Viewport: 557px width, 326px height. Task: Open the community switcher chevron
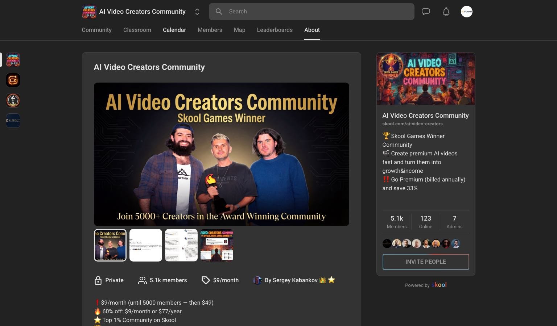pyautogui.click(x=197, y=11)
